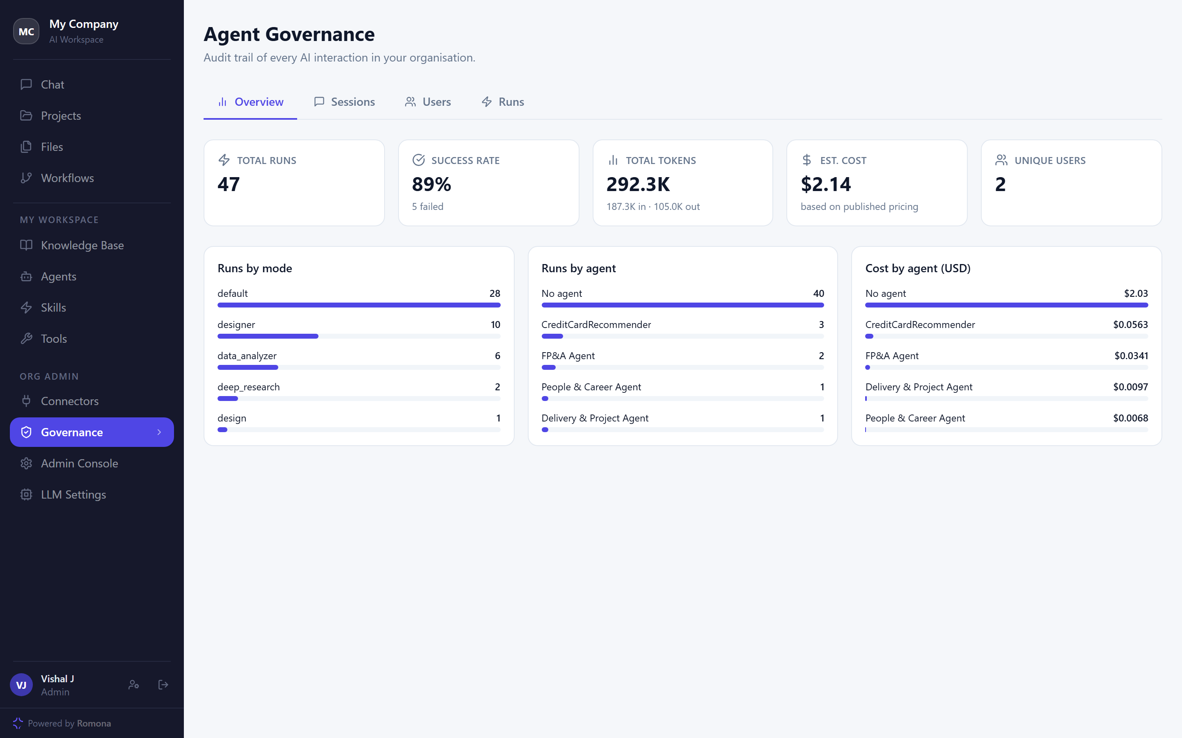Click the logout icon in sidebar footer
The image size is (1182, 738).
point(163,685)
